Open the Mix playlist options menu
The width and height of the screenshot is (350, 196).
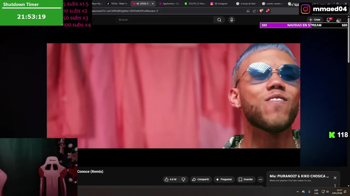pyautogui.click(x=335, y=186)
